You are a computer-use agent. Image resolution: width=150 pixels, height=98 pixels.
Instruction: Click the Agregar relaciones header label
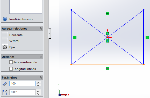[15, 29]
